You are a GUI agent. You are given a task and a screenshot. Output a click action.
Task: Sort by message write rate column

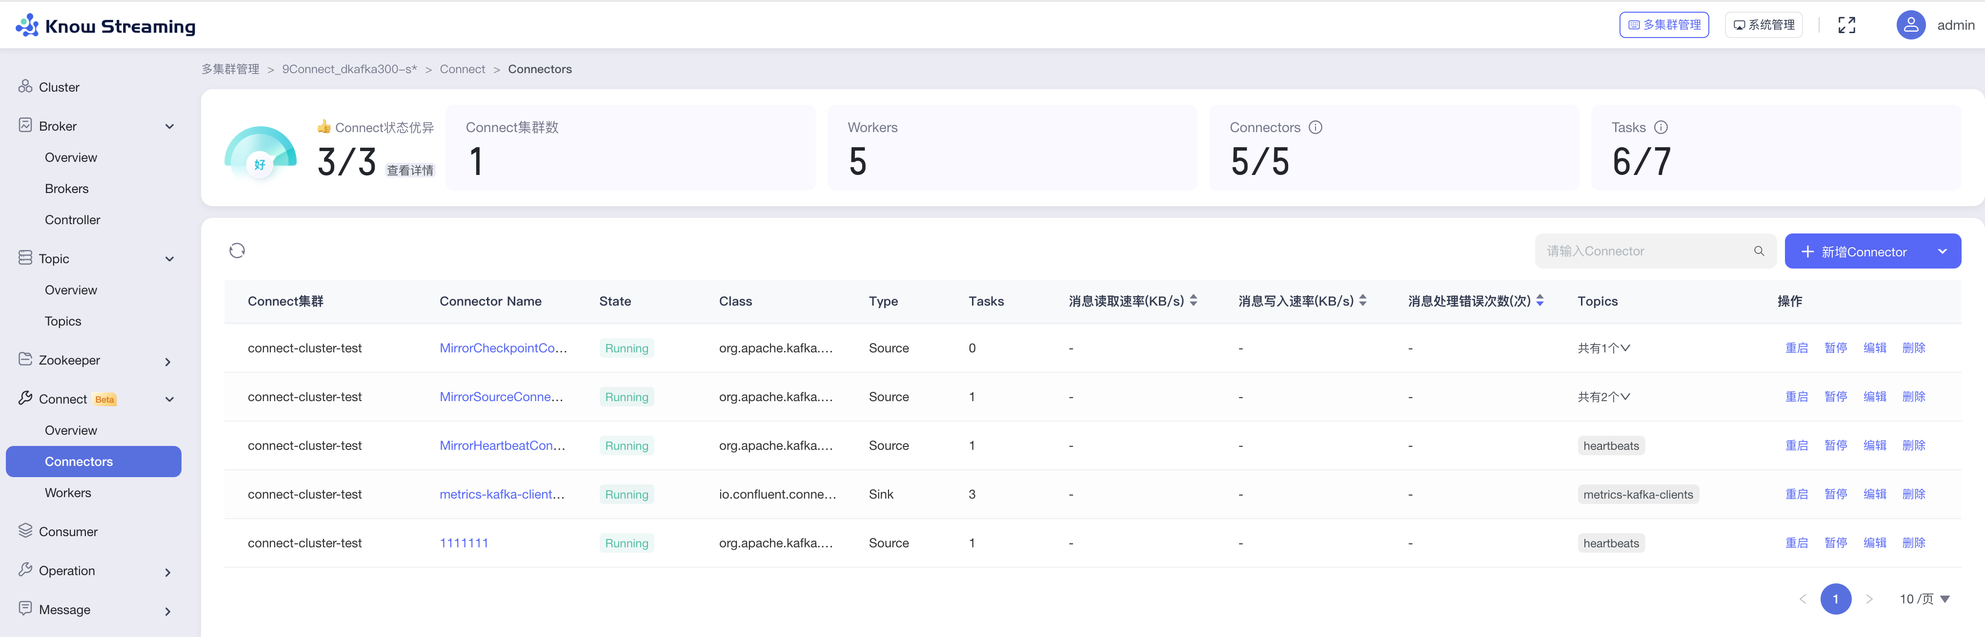tap(1362, 301)
